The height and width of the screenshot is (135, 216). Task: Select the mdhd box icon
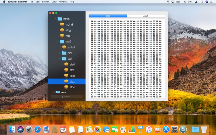(x=62, y=25)
